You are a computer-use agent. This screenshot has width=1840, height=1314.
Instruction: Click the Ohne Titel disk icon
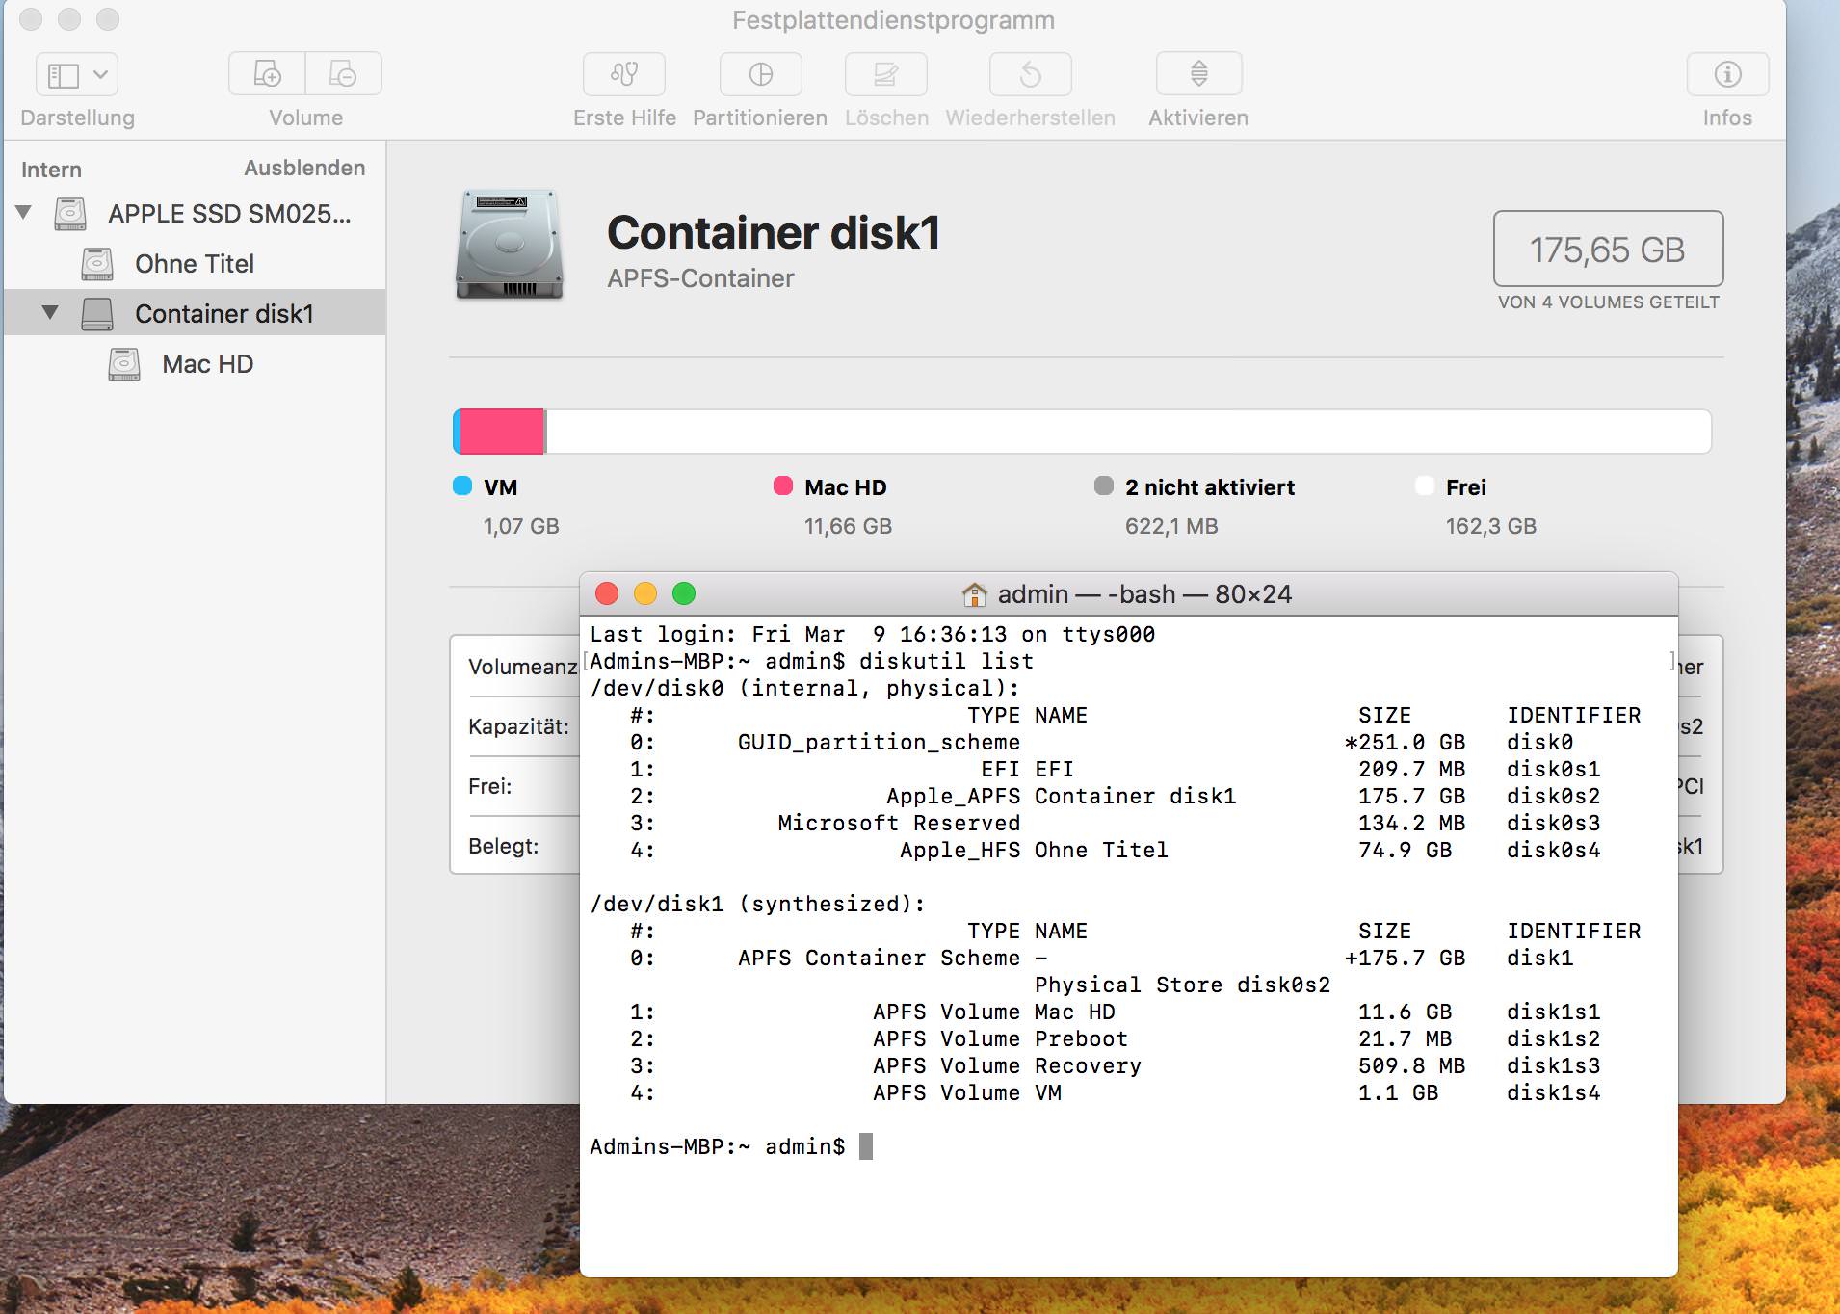97,263
